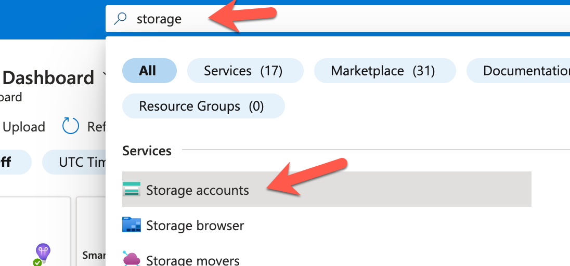Click the Storage browser icon
This screenshot has width=570, height=266.
click(131, 224)
